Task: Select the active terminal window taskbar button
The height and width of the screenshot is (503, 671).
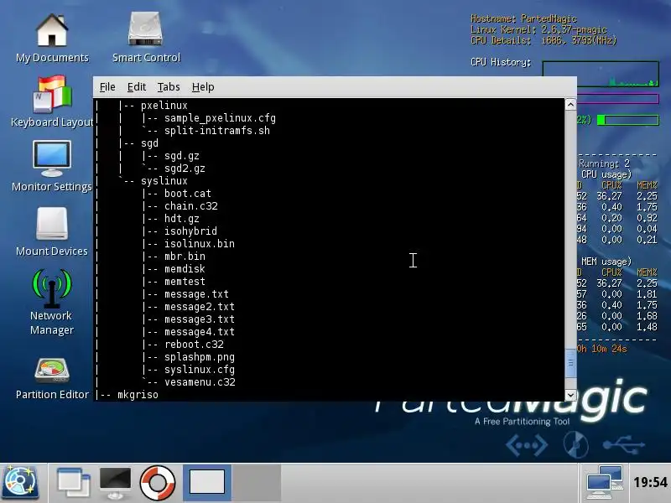Action: (x=207, y=483)
